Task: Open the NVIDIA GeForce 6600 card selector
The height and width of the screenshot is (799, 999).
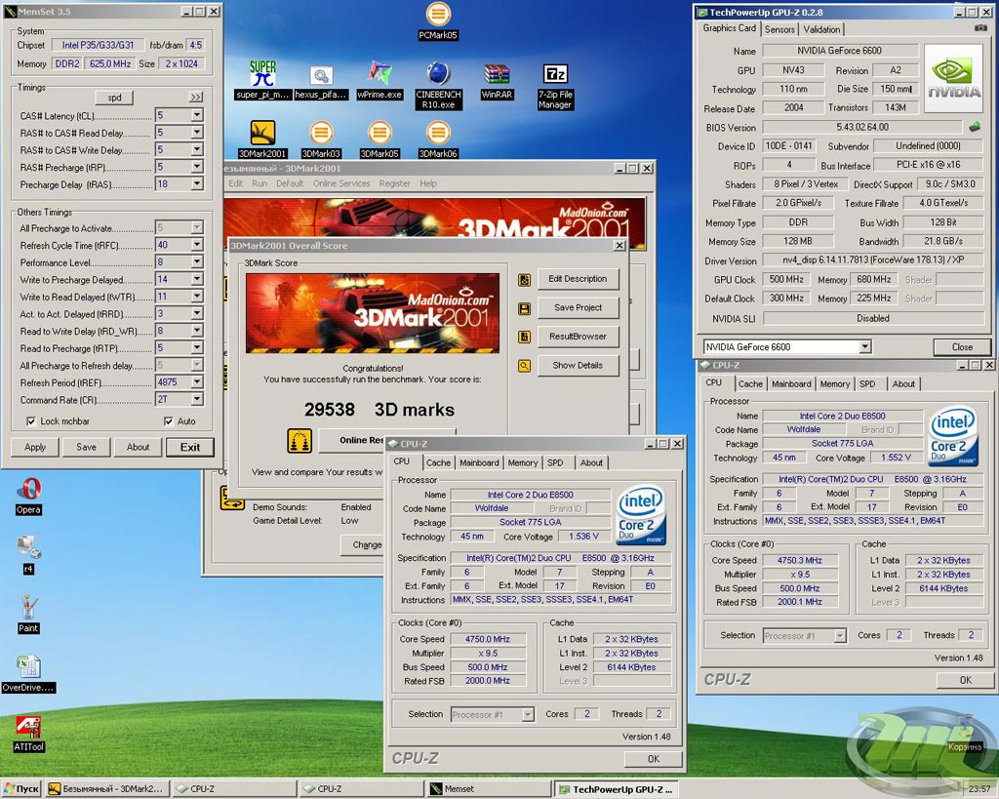Action: click(x=787, y=346)
